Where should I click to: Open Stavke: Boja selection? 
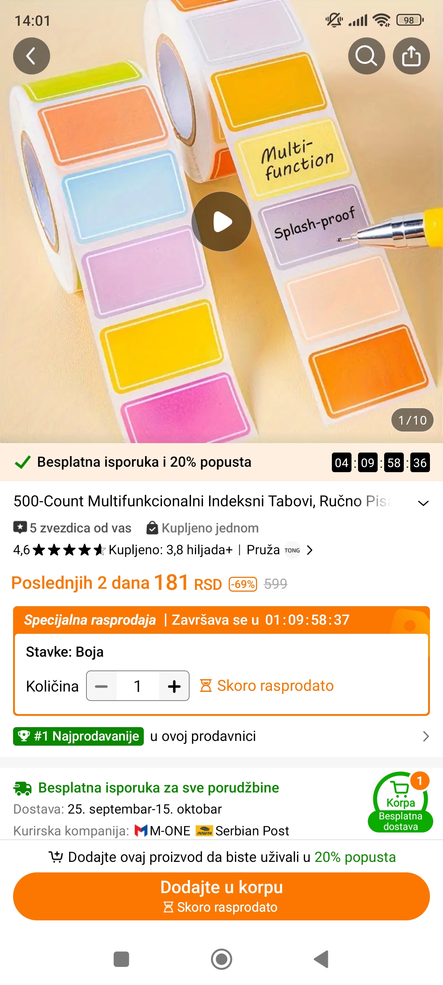pyautogui.click(x=65, y=652)
